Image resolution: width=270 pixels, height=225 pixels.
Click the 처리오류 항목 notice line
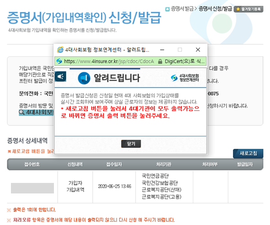coord(94,220)
